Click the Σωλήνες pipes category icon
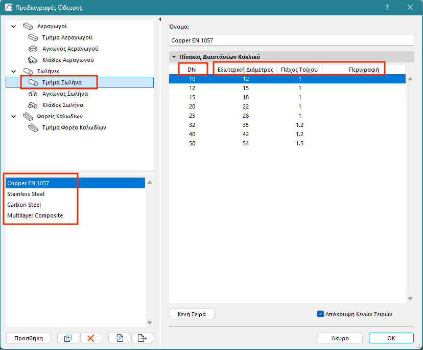This screenshot has width=423, height=350. 28,71
